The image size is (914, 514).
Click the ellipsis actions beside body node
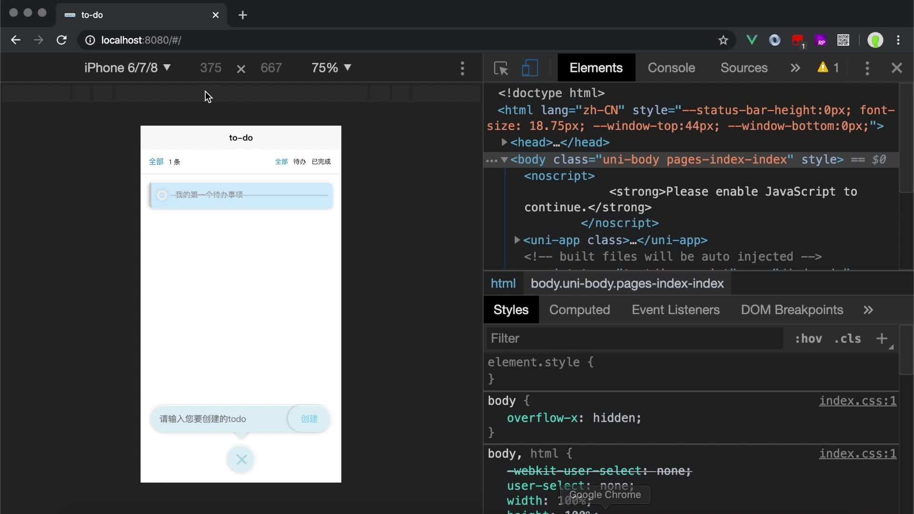tap(491, 160)
